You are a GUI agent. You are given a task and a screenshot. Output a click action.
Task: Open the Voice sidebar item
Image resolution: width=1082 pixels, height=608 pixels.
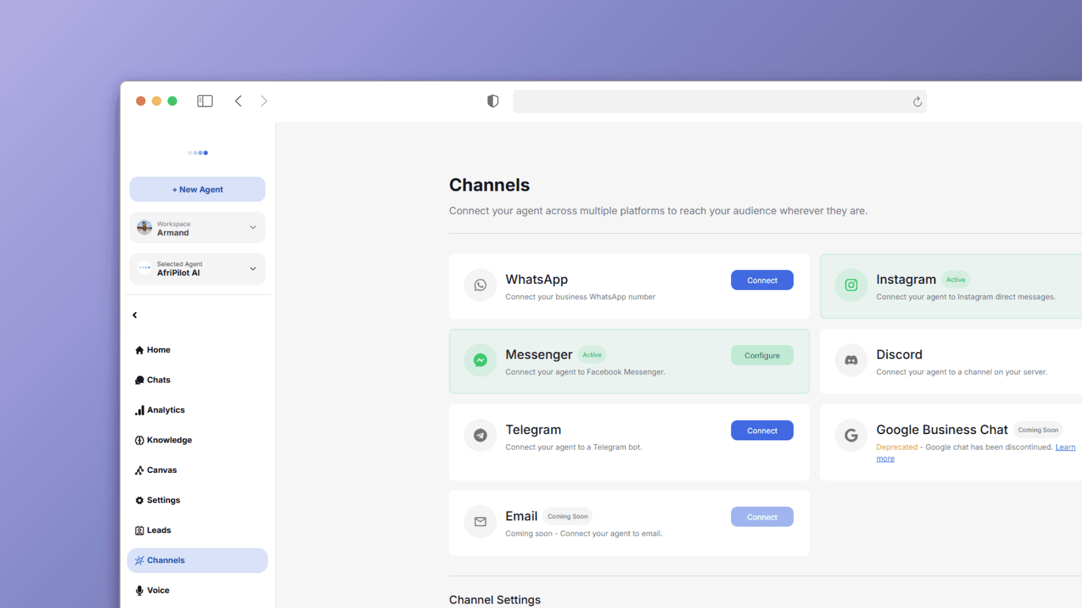(x=158, y=591)
